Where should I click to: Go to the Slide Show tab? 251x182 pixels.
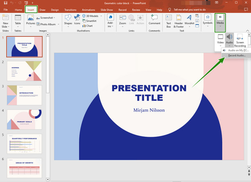click(107, 10)
